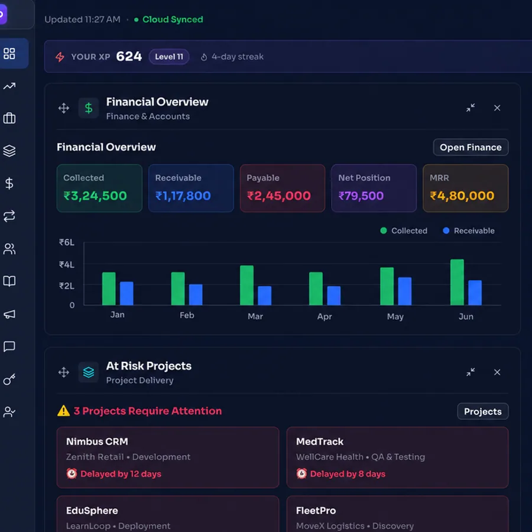Open the chat message icon in sidebar
532x532 pixels.
[x=9, y=346]
